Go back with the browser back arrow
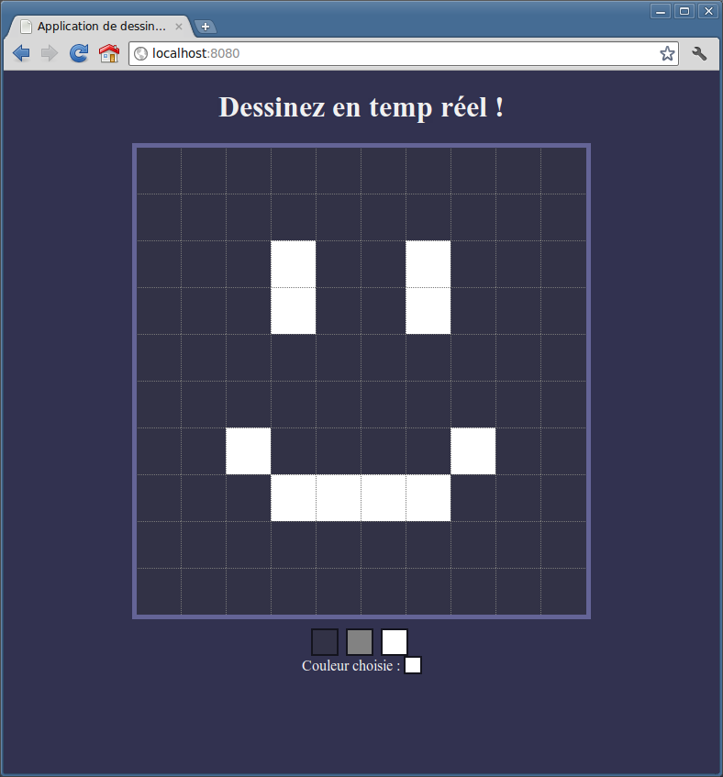This screenshot has width=723, height=777. tap(21, 53)
